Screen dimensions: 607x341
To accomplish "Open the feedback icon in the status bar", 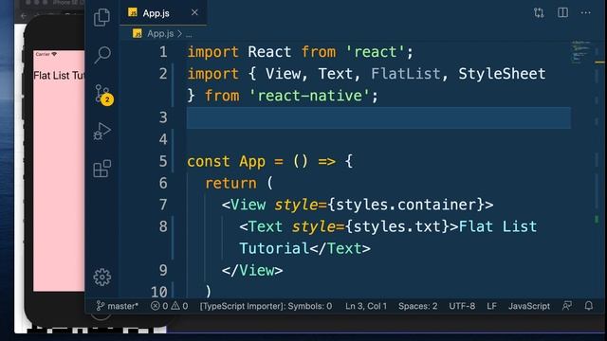I will coord(567,306).
